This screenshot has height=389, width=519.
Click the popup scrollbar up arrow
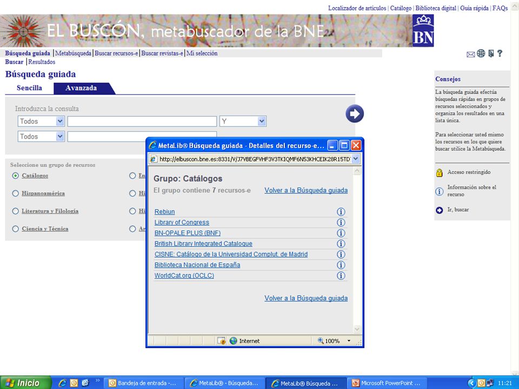pos(357,171)
